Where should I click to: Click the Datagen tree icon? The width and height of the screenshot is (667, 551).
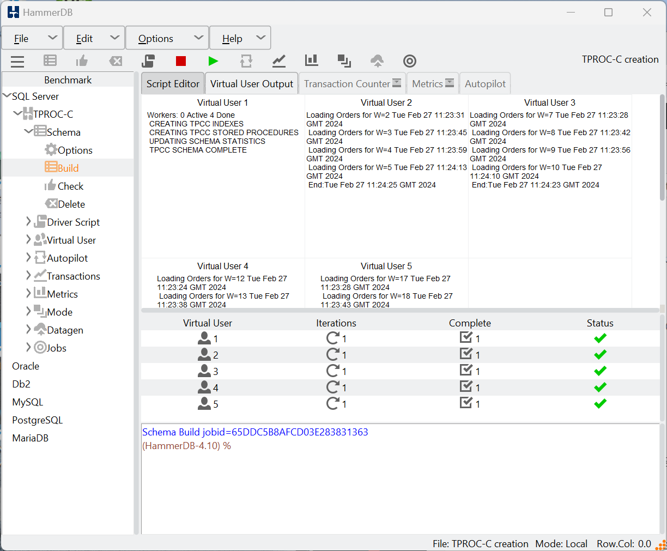[40, 329]
